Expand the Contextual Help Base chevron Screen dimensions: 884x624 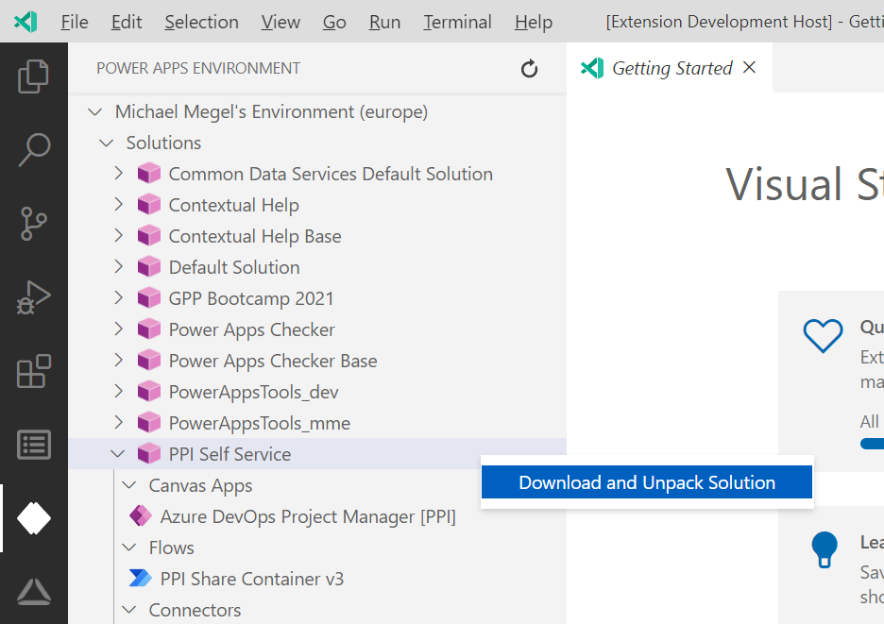pos(118,235)
